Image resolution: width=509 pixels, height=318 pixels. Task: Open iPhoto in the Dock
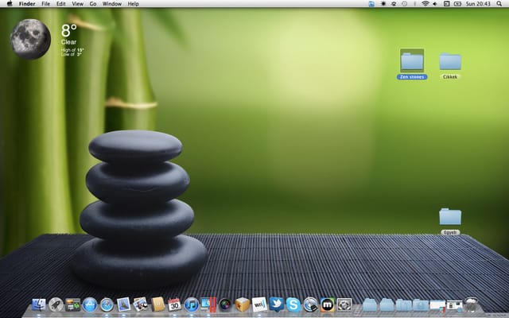coord(141,304)
